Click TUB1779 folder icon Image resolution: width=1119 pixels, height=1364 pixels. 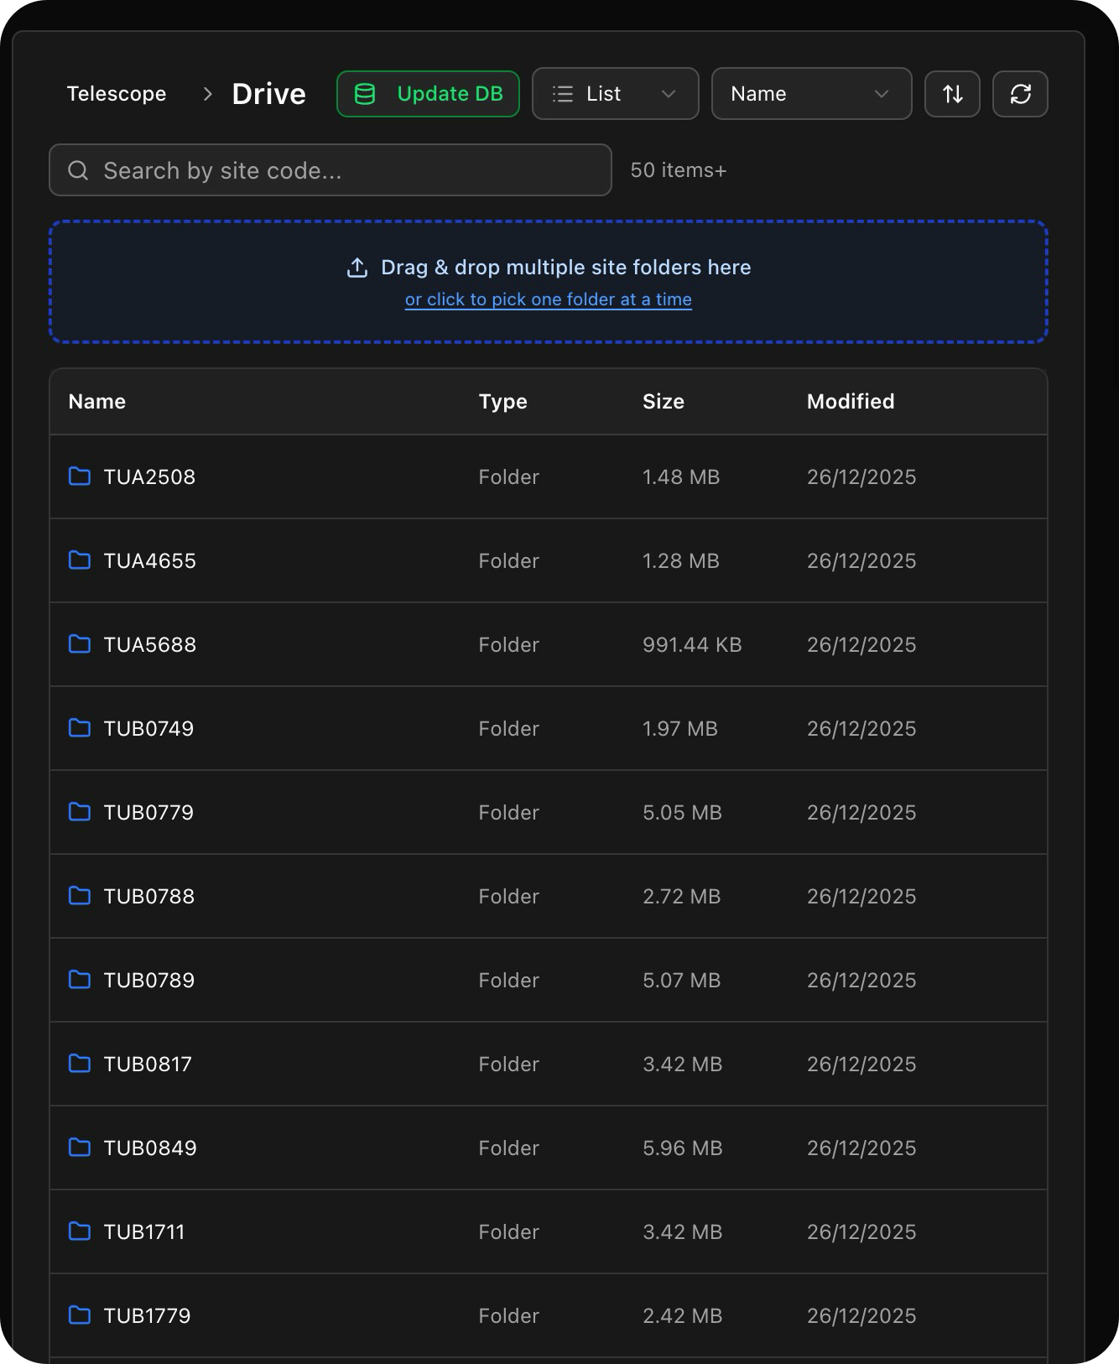80,1315
